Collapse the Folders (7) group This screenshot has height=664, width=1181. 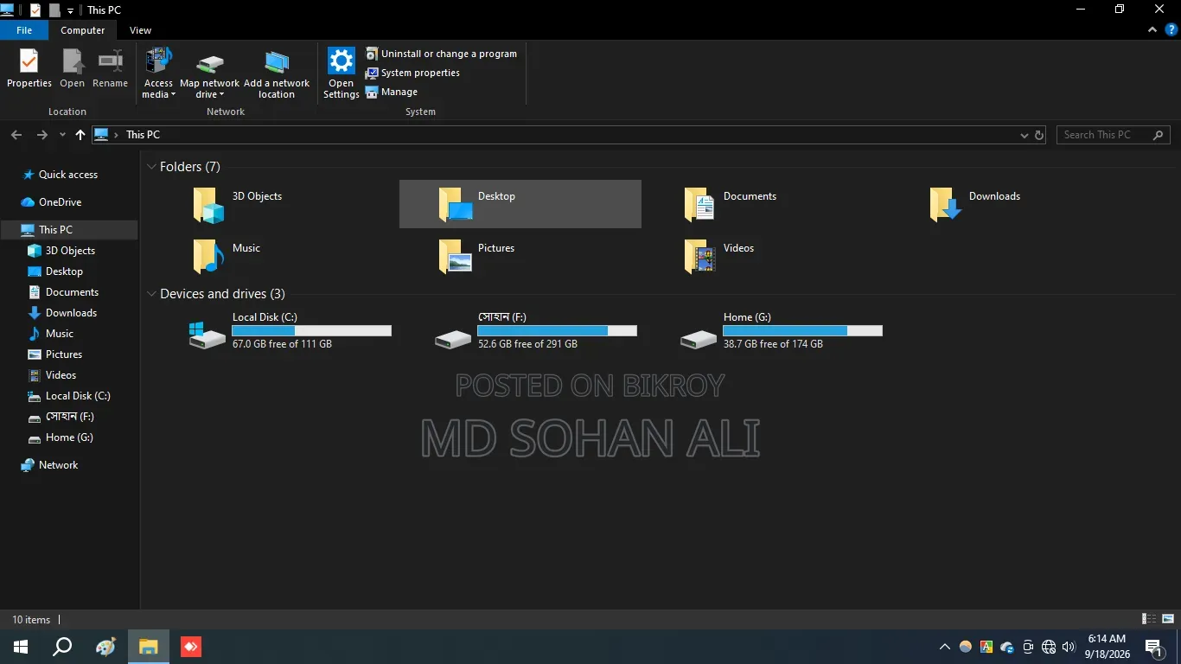[x=152, y=167]
